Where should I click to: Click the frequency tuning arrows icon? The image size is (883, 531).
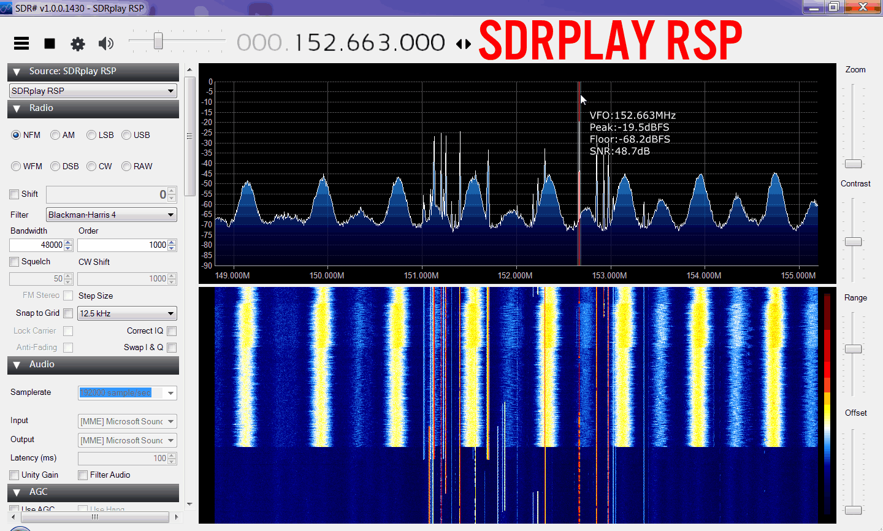tap(464, 44)
